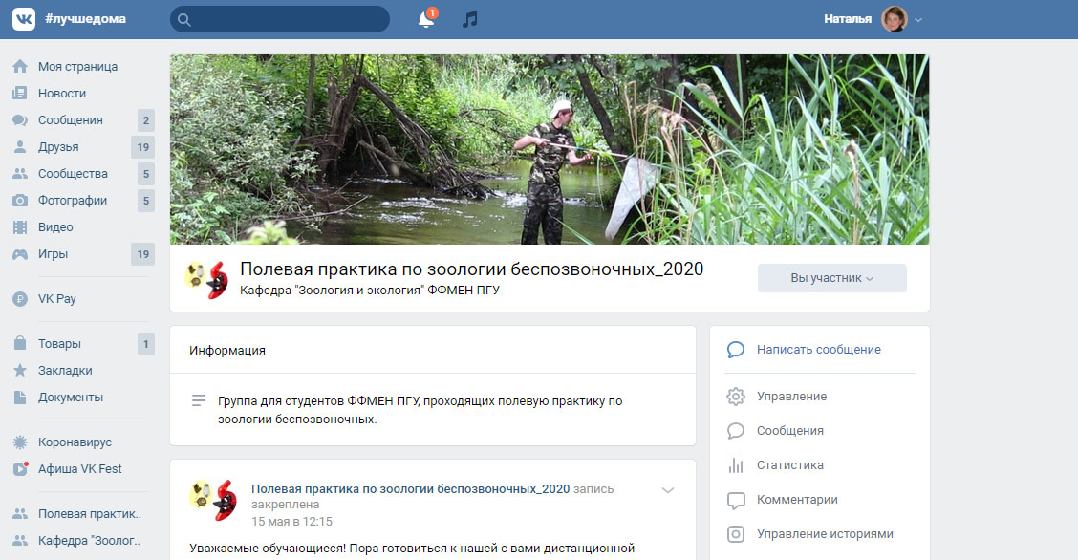Click the group description lines icon

[x=199, y=400]
